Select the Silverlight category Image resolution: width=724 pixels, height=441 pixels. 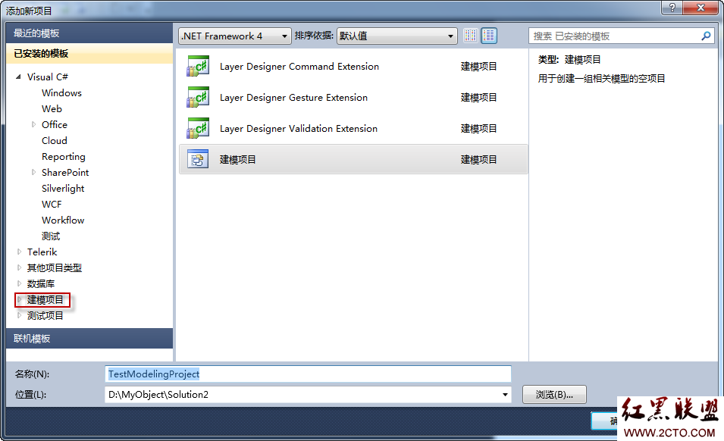click(63, 188)
